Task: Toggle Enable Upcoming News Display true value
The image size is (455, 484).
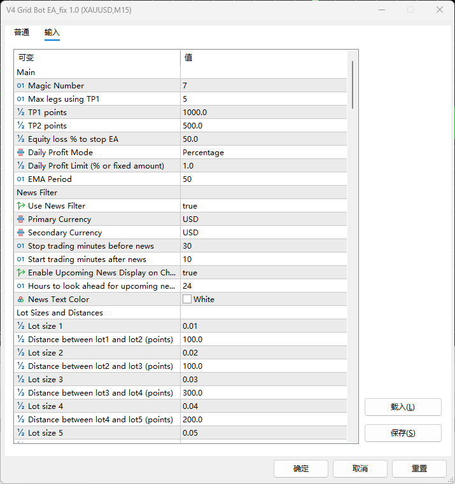Action: tap(263, 273)
